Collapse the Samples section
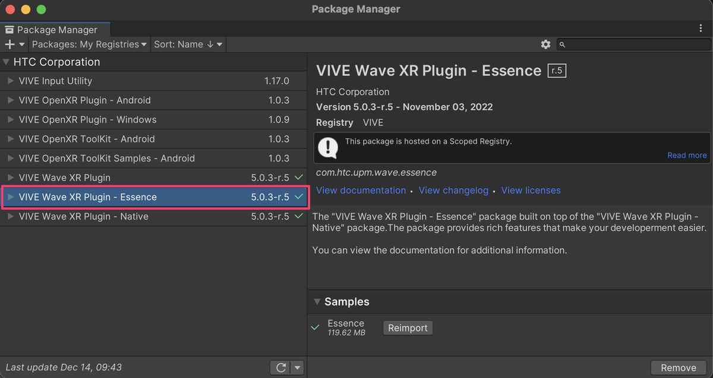Image resolution: width=713 pixels, height=378 pixels. (317, 301)
